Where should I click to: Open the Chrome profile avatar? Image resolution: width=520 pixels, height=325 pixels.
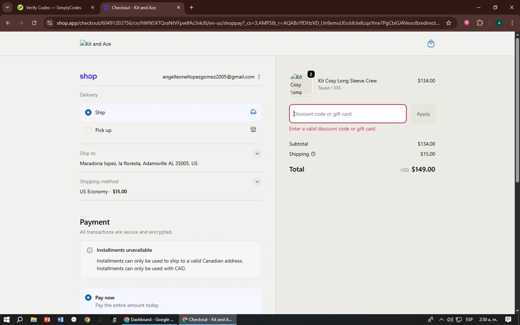pyautogui.click(x=499, y=23)
